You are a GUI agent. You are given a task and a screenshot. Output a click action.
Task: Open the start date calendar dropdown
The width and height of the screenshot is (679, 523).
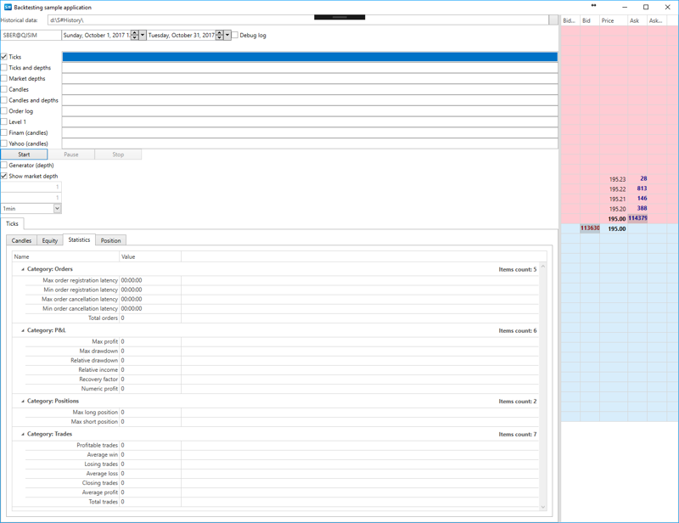pyautogui.click(x=143, y=36)
